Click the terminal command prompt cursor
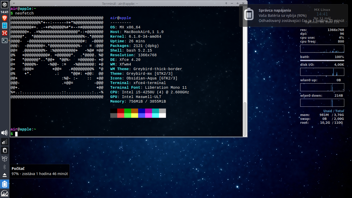The image size is (352, 198). coord(16,134)
